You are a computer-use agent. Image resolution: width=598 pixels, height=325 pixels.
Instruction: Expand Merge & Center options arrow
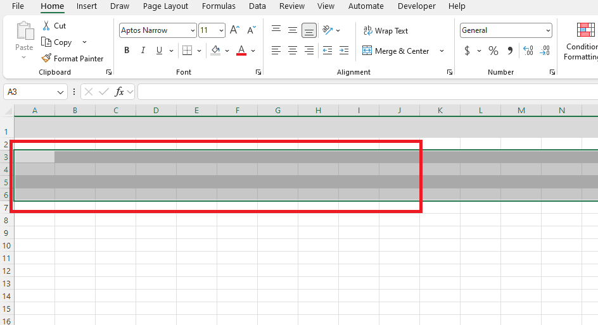point(442,51)
